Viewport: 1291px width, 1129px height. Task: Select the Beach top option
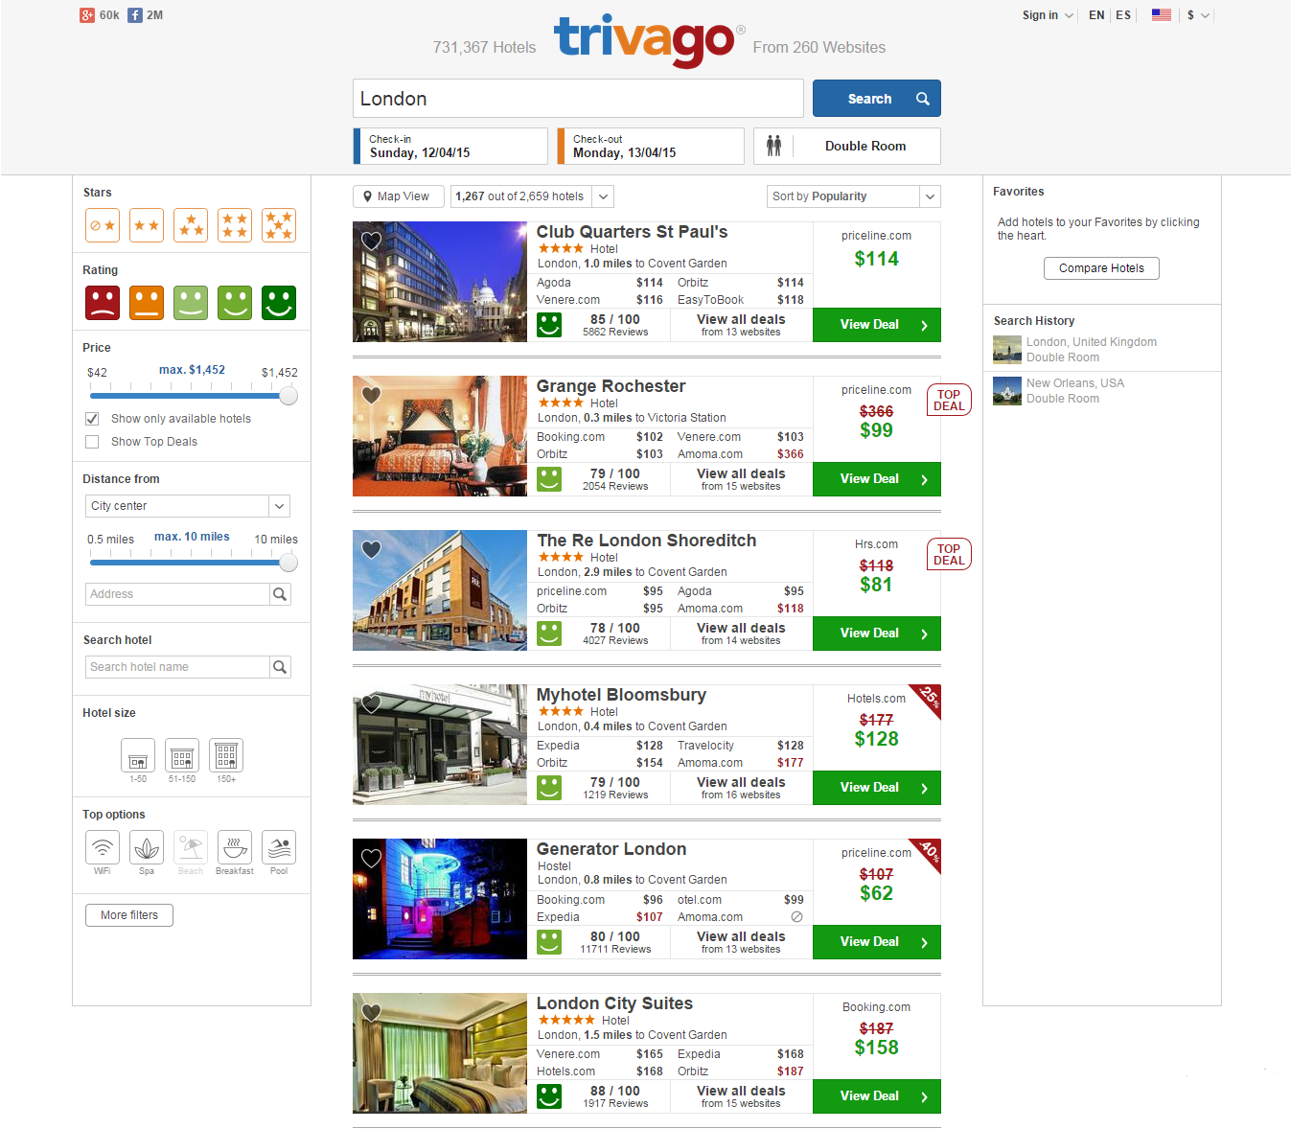(x=191, y=848)
